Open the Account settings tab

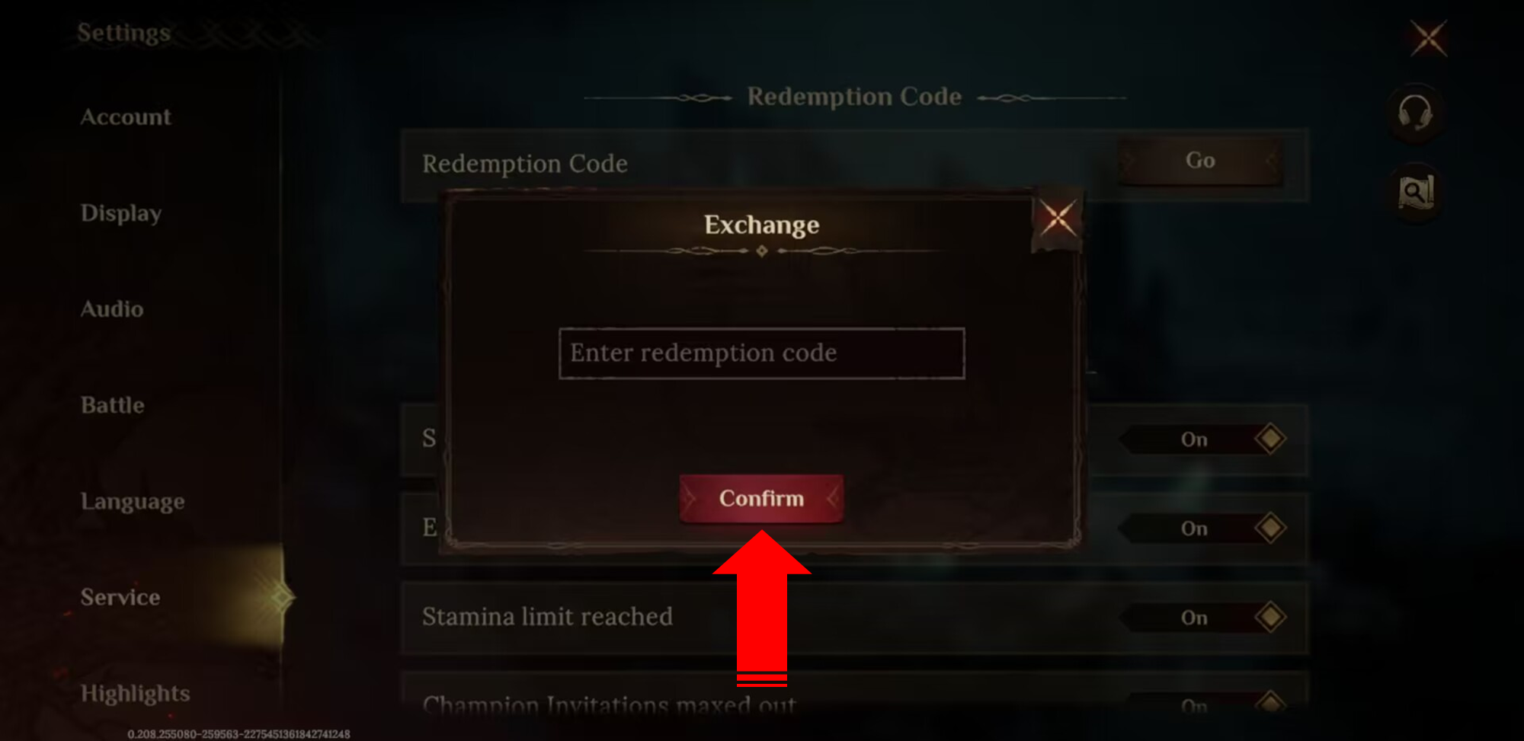click(126, 117)
